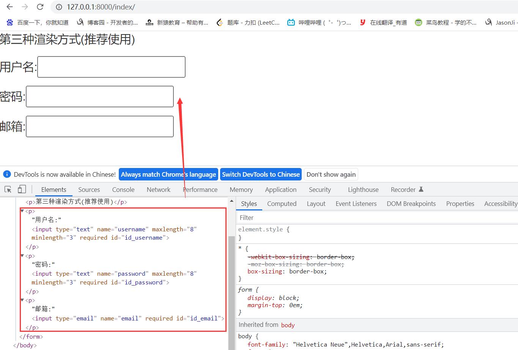Switch to the Memory tab
Screen dimensions: 518x350
point(241,190)
